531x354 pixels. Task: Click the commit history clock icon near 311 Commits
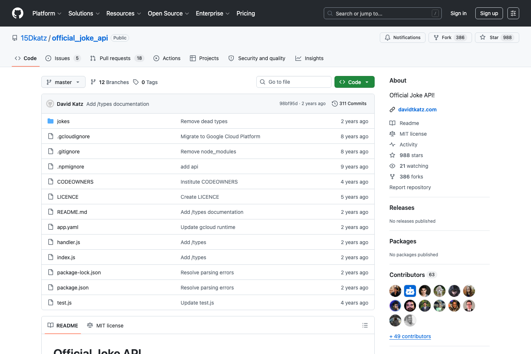(x=335, y=103)
